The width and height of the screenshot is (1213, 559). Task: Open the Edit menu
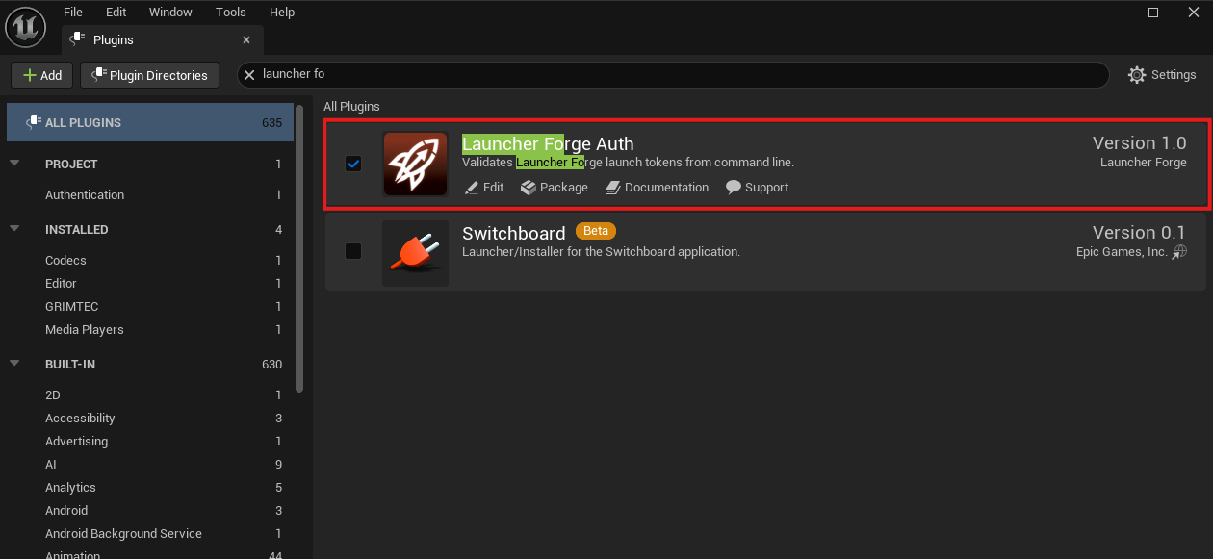click(x=116, y=13)
